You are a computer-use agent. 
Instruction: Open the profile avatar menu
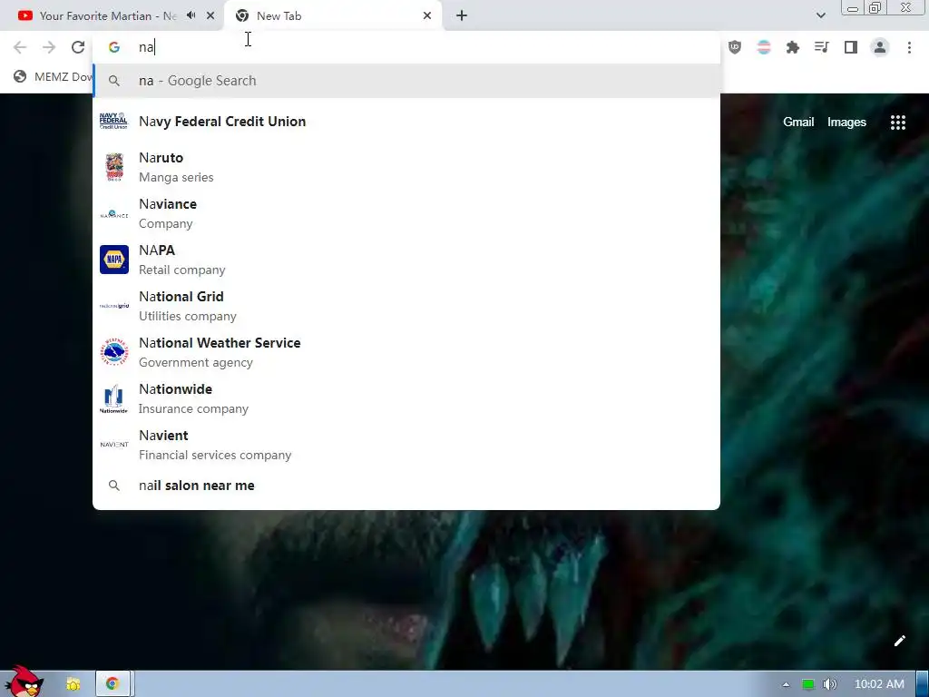[880, 47]
